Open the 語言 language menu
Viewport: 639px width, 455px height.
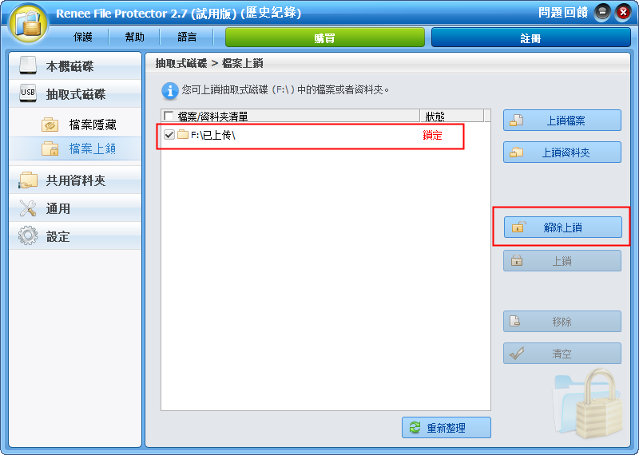coord(187,37)
